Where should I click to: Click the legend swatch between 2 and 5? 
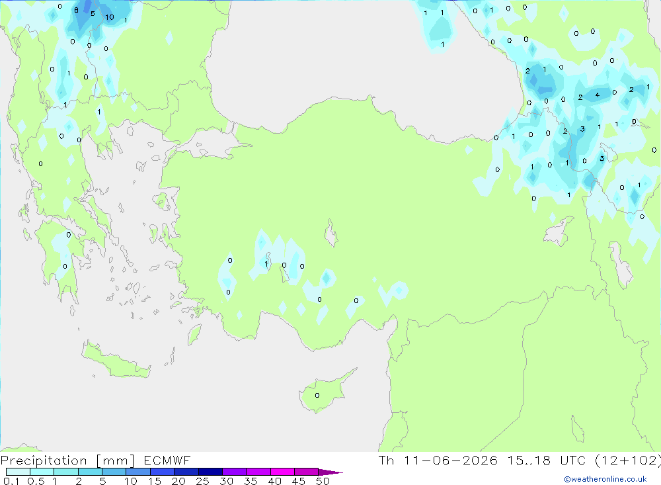90,472
